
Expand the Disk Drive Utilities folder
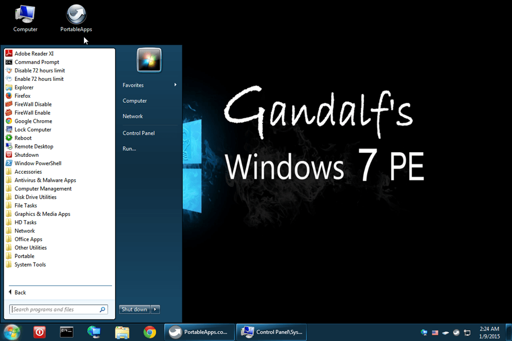coord(31,197)
